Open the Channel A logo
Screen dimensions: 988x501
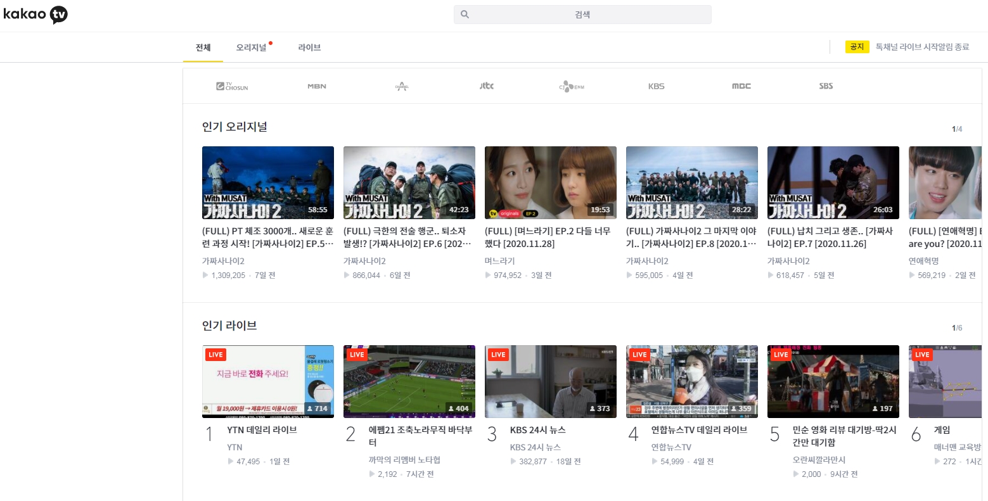402,86
